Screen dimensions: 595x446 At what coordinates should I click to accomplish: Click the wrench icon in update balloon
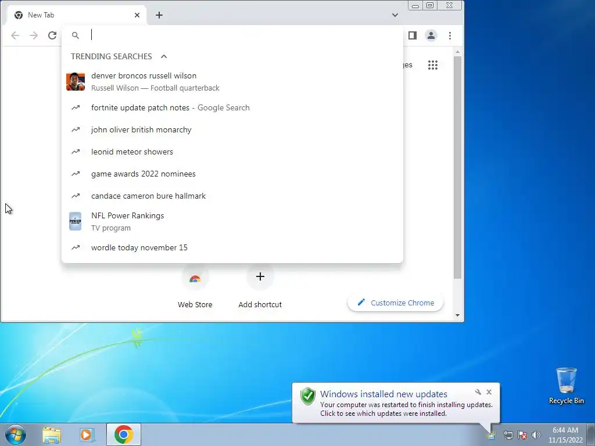pyautogui.click(x=478, y=392)
